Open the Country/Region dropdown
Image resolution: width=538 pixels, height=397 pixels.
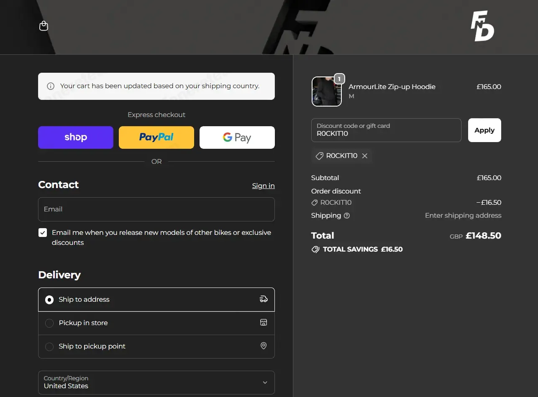pos(156,382)
